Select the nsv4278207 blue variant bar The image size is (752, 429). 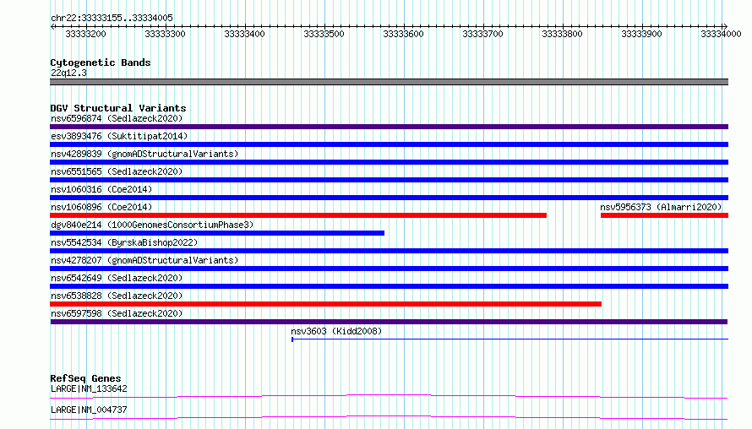[389, 269]
